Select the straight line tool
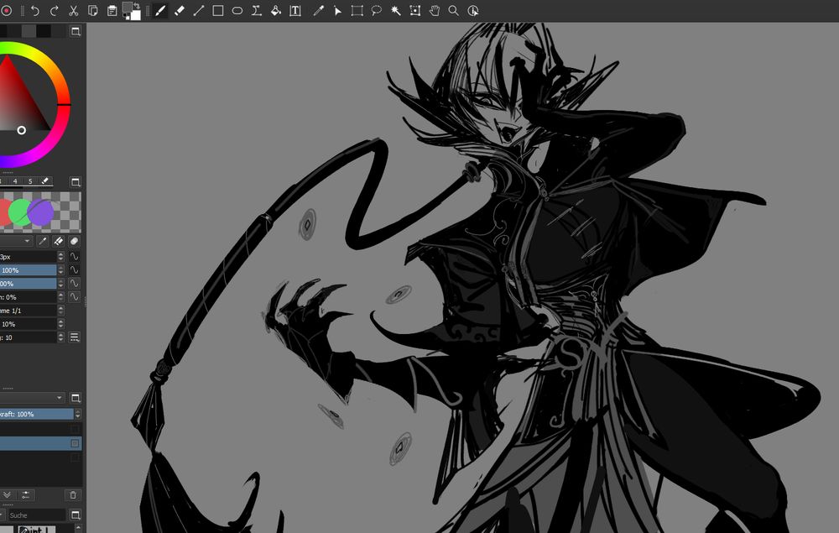 coord(199,11)
